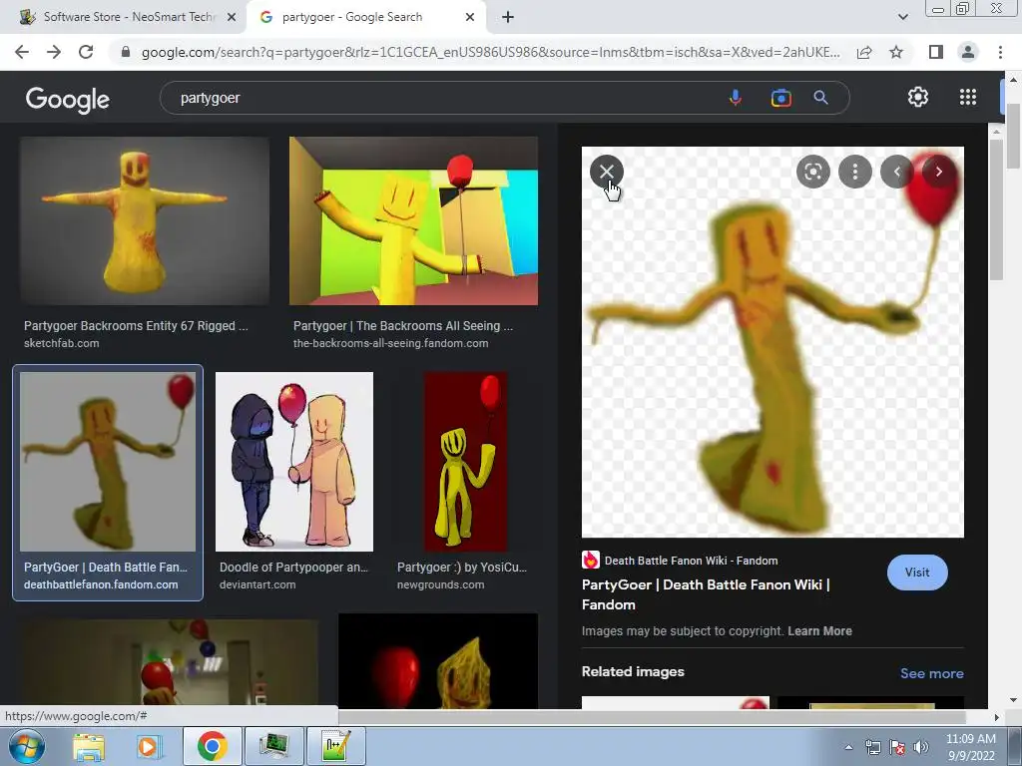The height and width of the screenshot is (766, 1022).
Task: Open Chrome profile avatar menu
Action: point(968,52)
